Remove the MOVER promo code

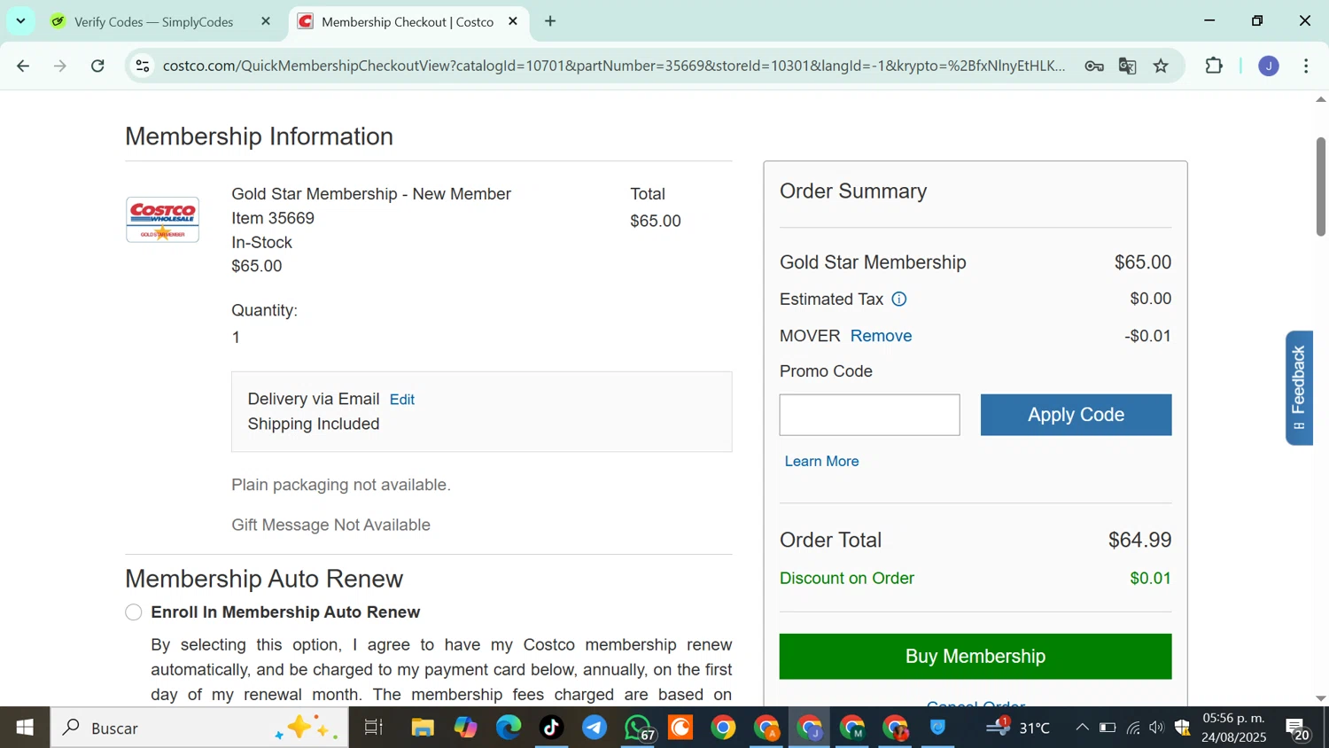click(881, 336)
